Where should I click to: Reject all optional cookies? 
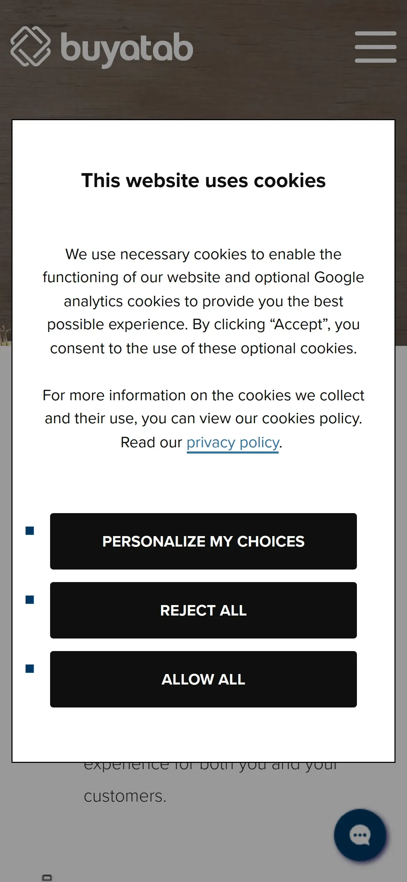[203, 610]
